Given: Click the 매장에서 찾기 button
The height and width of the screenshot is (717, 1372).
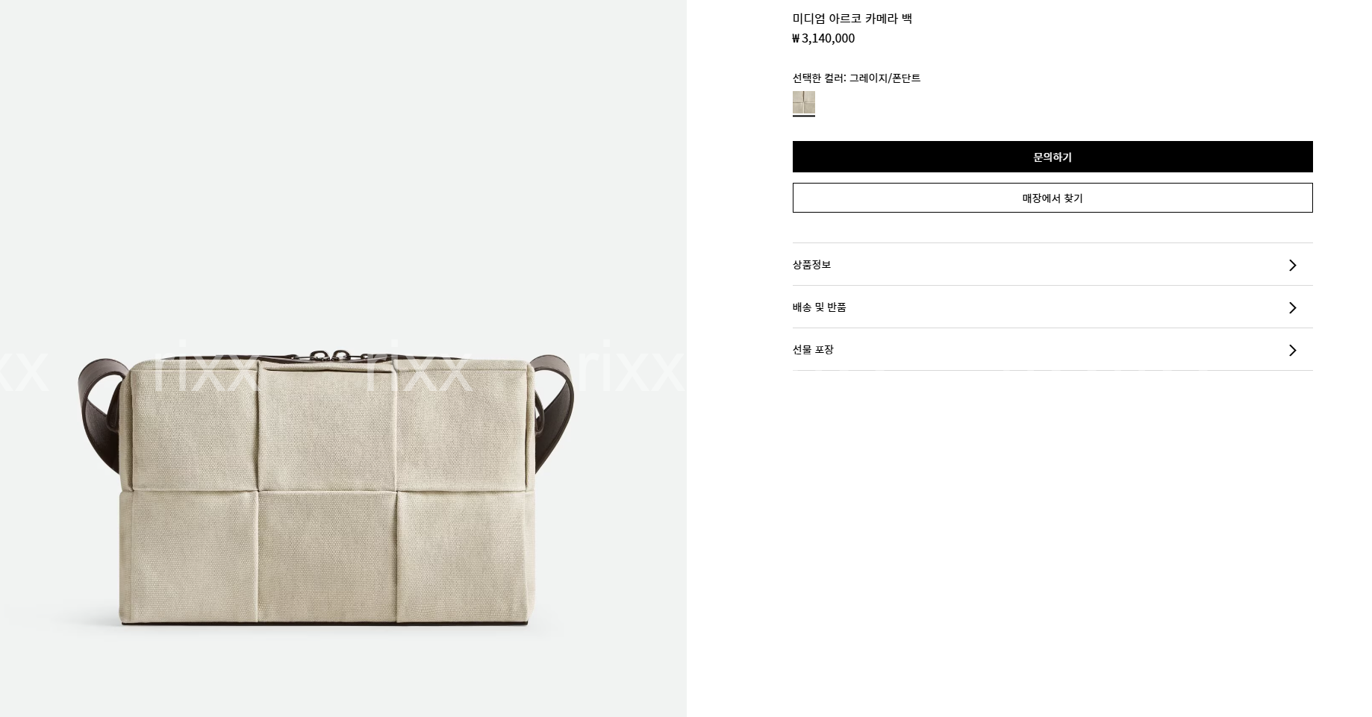Looking at the screenshot, I should tap(1053, 198).
